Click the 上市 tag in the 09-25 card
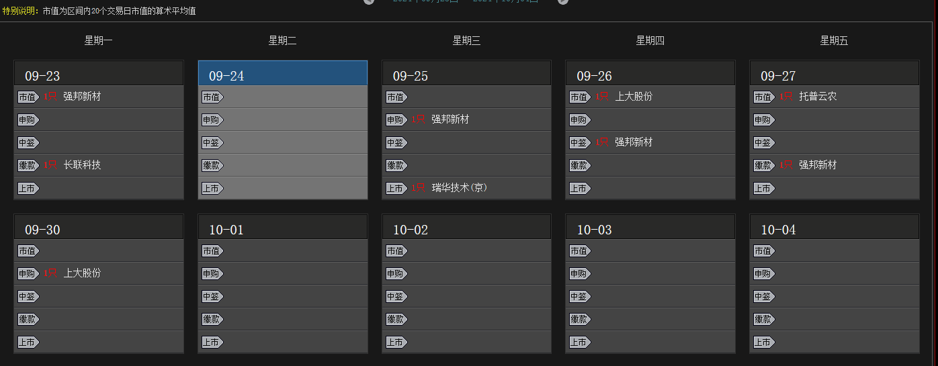The image size is (938, 366). click(x=396, y=189)
